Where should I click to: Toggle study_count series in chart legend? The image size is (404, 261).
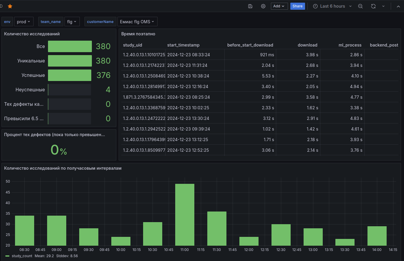(22, 256)
